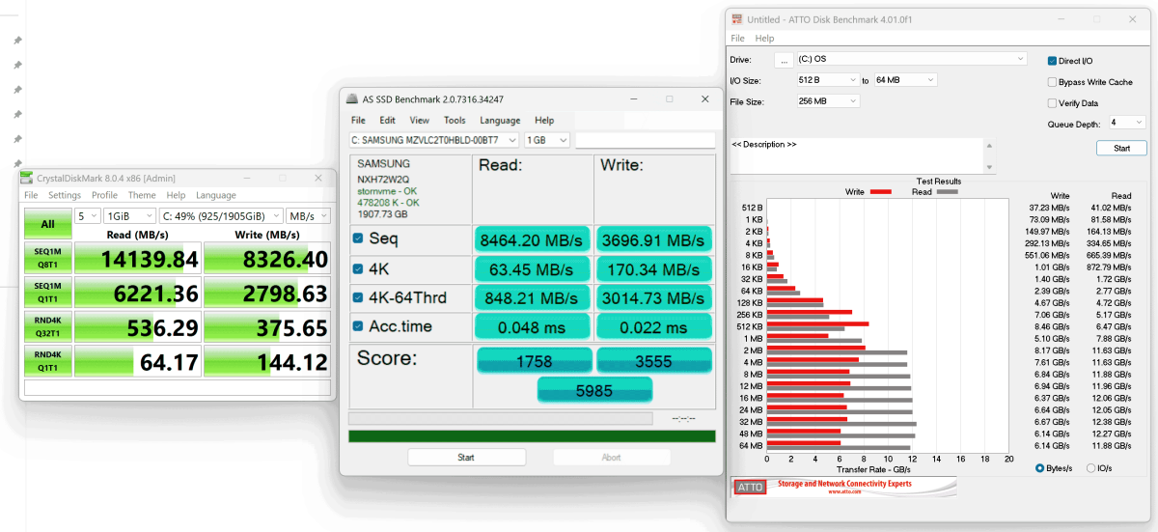The width and height of the screenshot is (1158, 532).
Task: Click the empty text field beside 1 GB dropdown
Action: (x=645, y=140)
